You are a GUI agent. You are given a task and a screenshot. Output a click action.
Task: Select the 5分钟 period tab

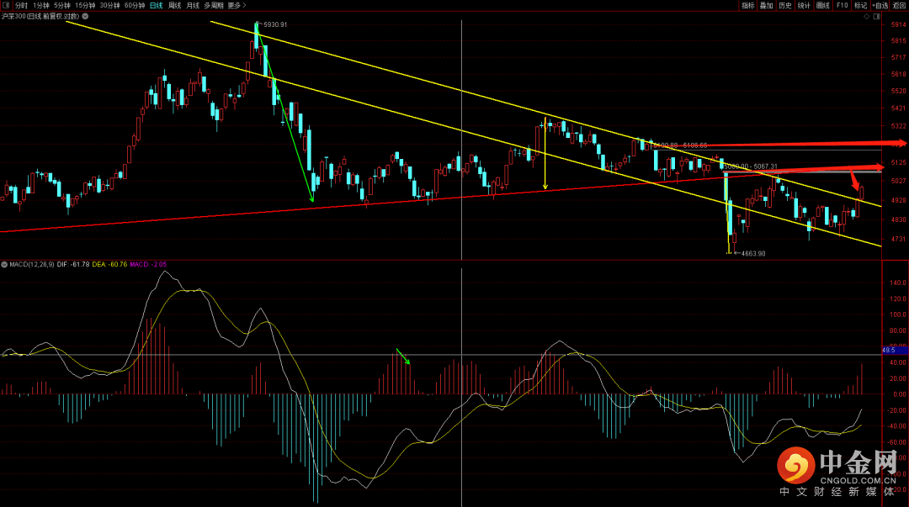tap(62, 5)
